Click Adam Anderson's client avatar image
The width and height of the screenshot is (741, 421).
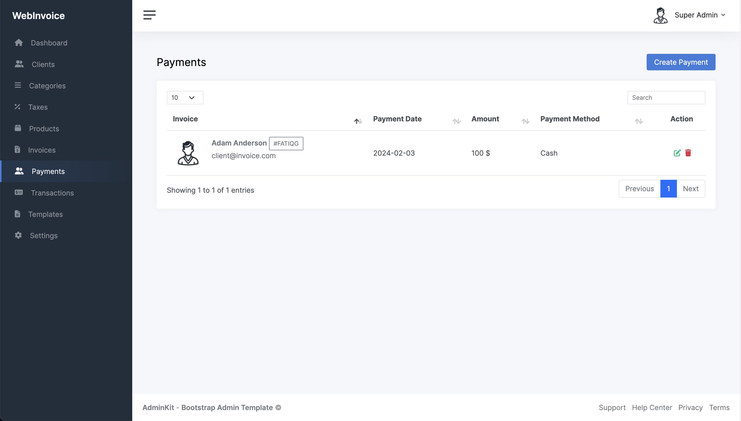(x=188, y=153)
